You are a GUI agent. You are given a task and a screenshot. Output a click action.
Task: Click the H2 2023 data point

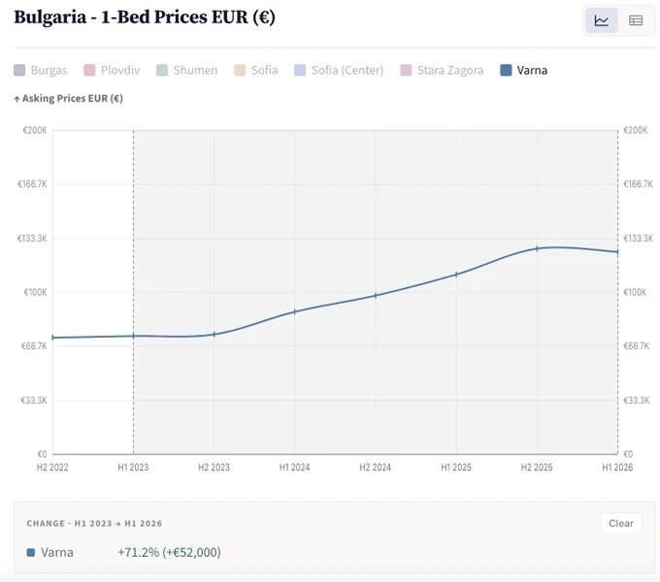point(214,335)
